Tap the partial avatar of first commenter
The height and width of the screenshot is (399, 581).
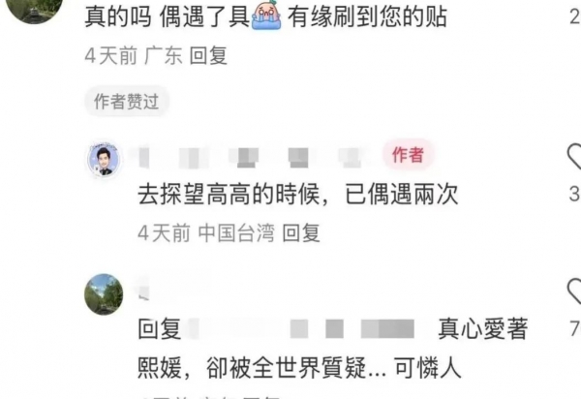coord(35,11)
